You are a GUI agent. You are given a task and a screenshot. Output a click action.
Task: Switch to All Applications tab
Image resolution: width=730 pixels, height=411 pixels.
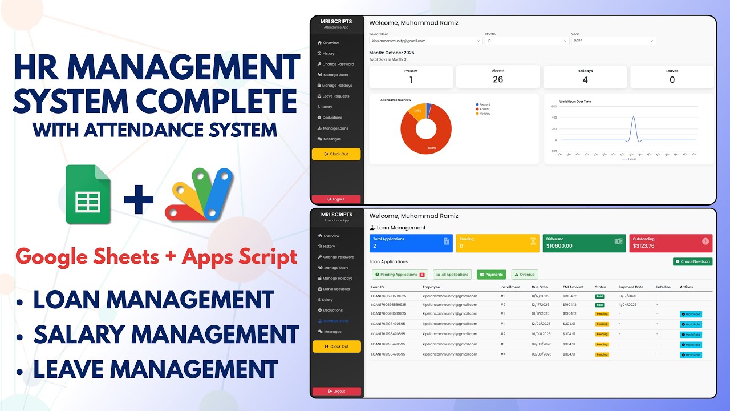(x=452, y=275)
